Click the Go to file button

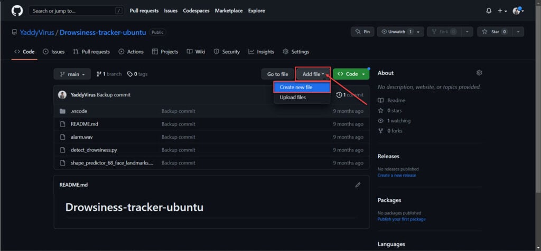277,74
